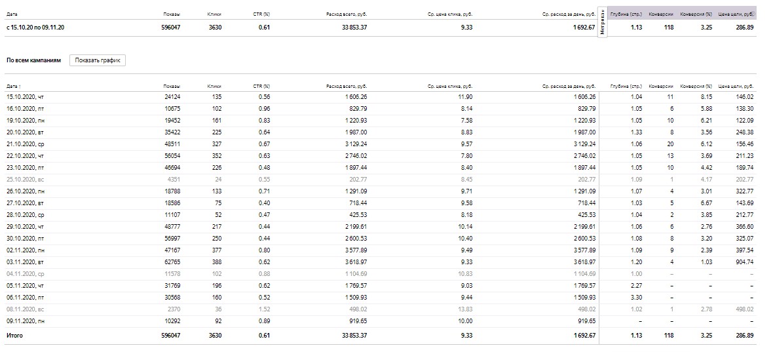Click the sort arrow beside the Дата header
This screenshot has height=352, width=773.
(x=19, y=87)
